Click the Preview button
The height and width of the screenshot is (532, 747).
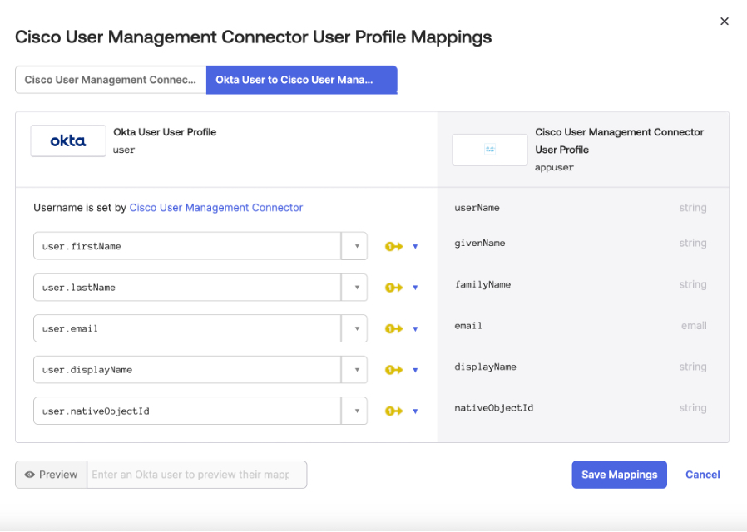[x=51, y=475]
